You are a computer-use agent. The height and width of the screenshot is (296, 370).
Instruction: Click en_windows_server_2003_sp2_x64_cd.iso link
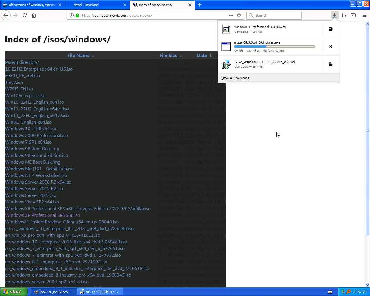tap(47, 282)
